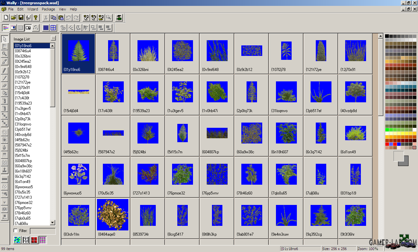Select {5j924lbi in the image list

(x=32, y=150)
